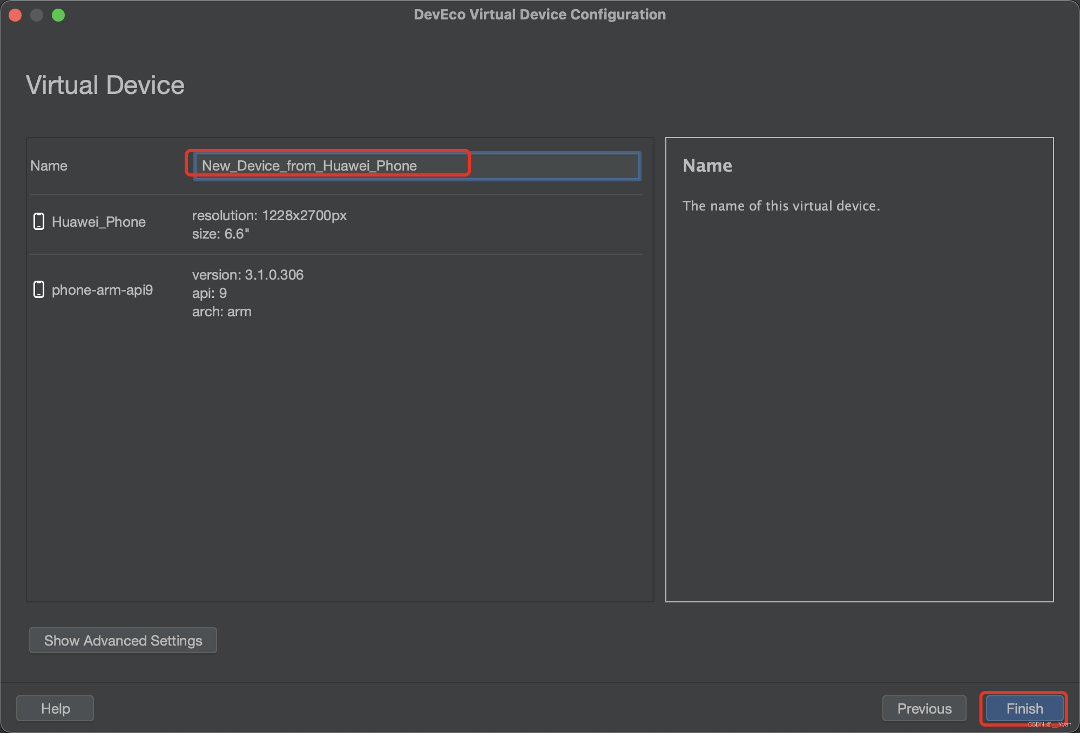Click the arch: arm text

(x=221, y=311)
